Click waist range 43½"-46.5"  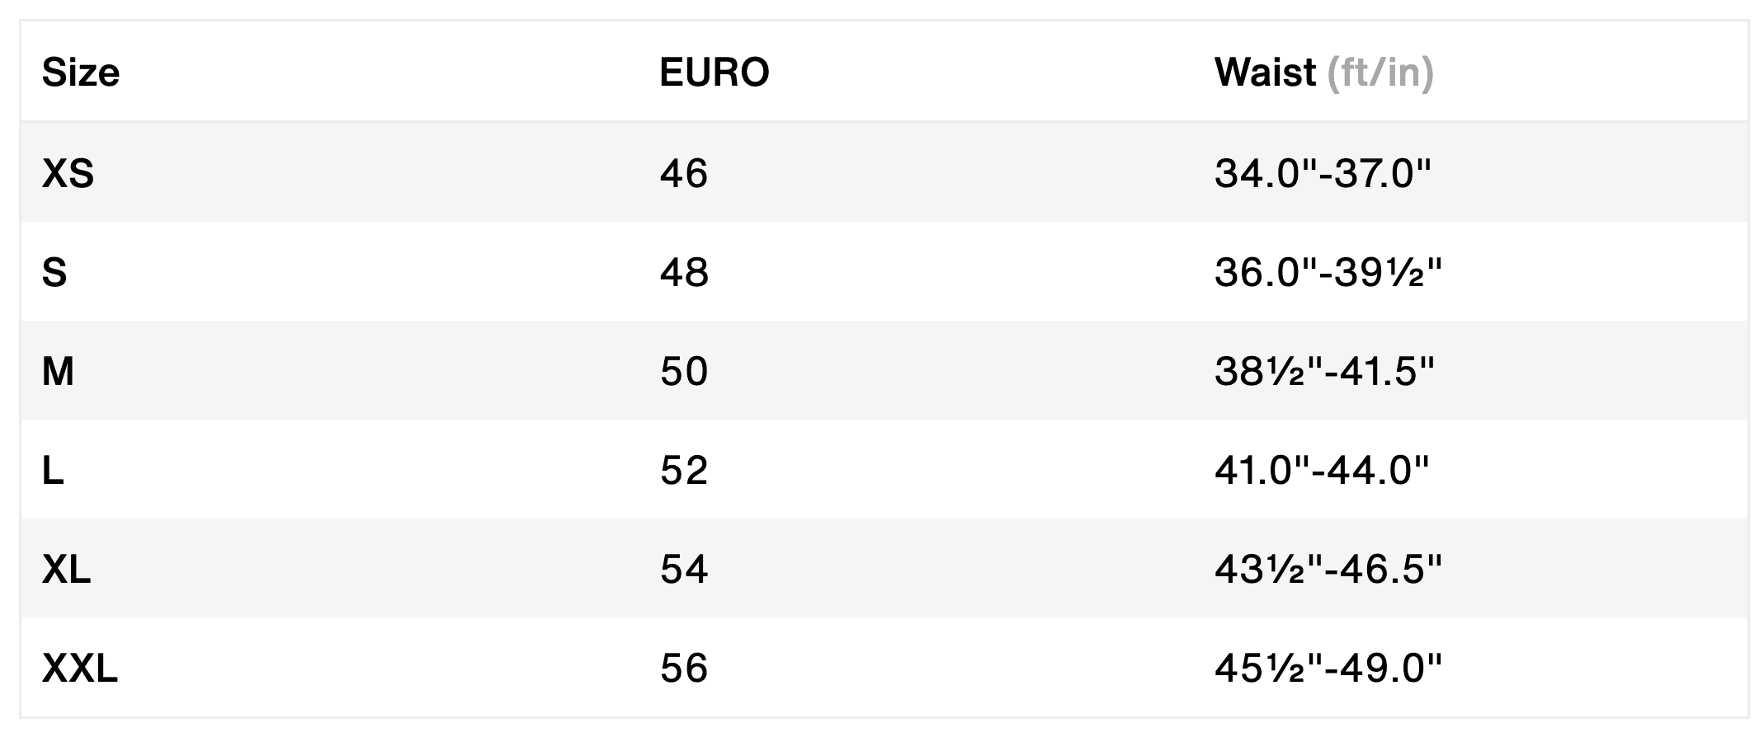[1328, 569]
